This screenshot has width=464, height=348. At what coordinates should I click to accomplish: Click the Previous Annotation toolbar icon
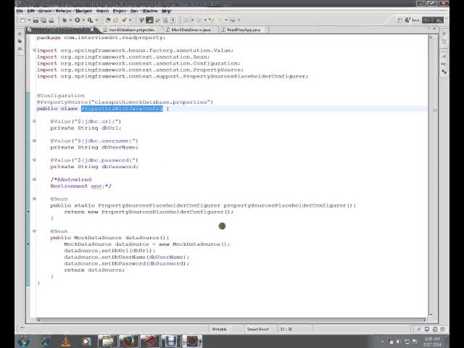[199, 20]
